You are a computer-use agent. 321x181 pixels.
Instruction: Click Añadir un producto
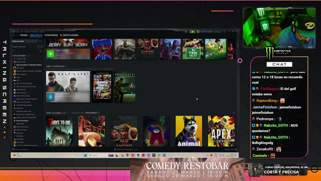(21, 149)
